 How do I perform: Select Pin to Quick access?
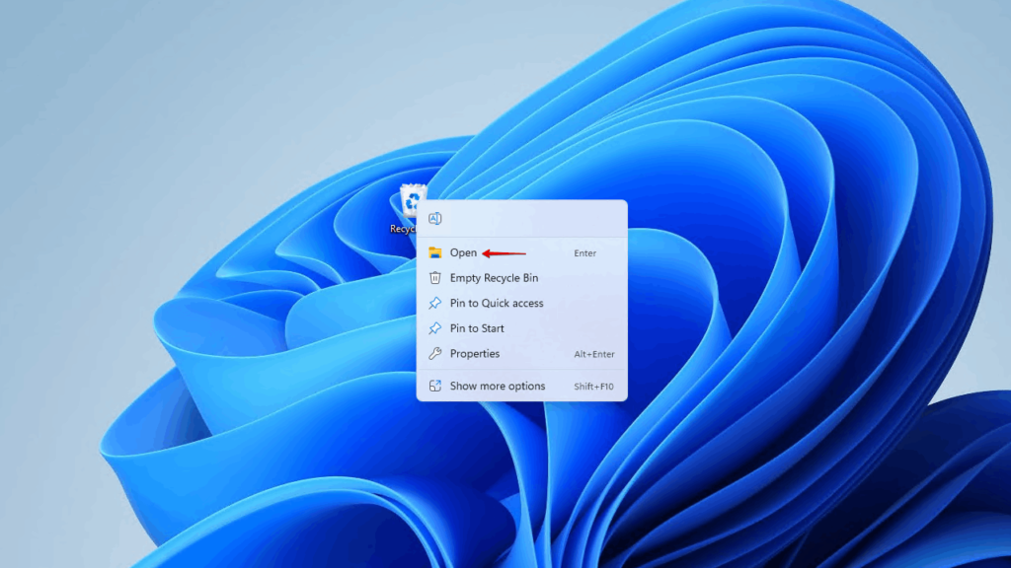498,303
